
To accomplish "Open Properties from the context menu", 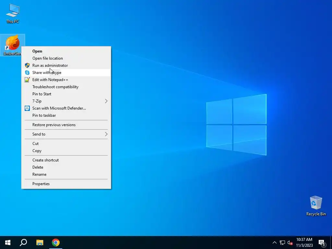I will 66,184.
